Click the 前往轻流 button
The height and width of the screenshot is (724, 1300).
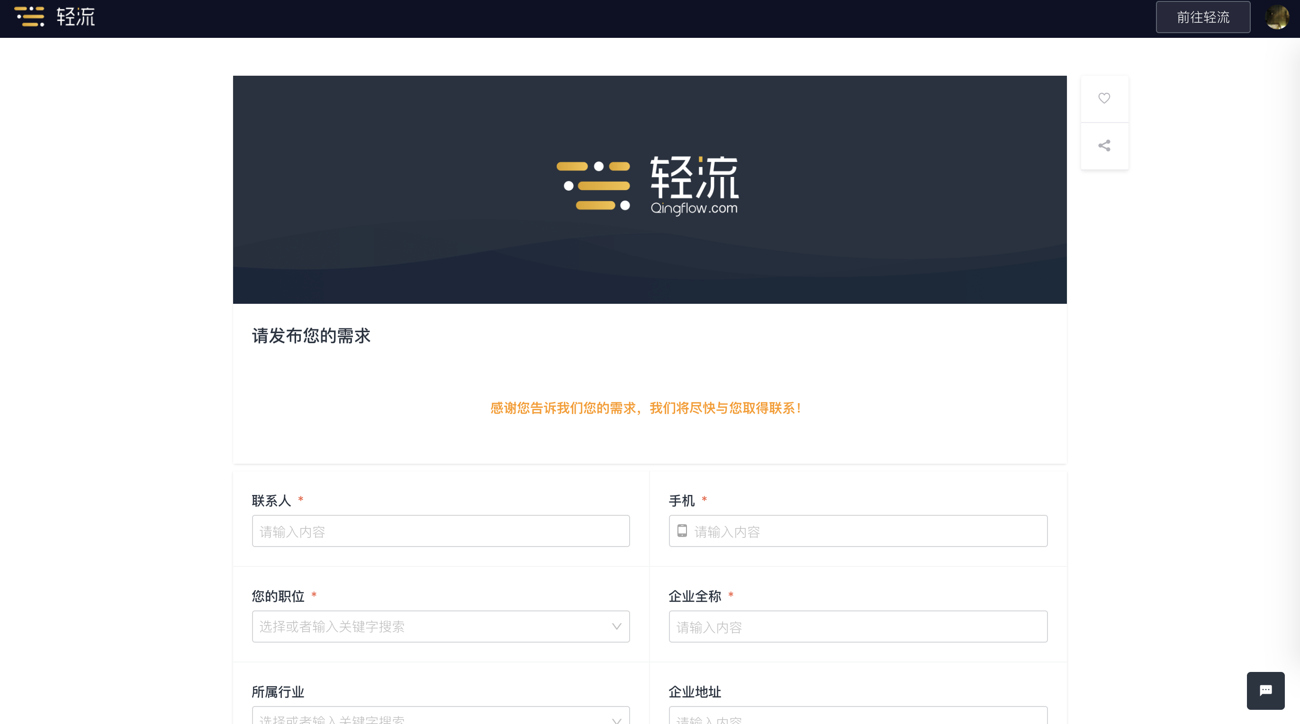pyautogui.click(x=1202, y=17)
